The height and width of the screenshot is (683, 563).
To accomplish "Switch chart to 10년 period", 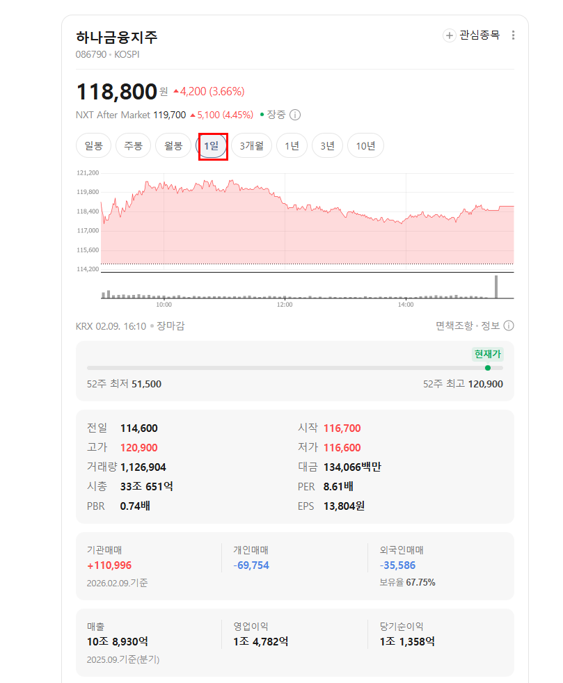I will click(x=365, y=145).
